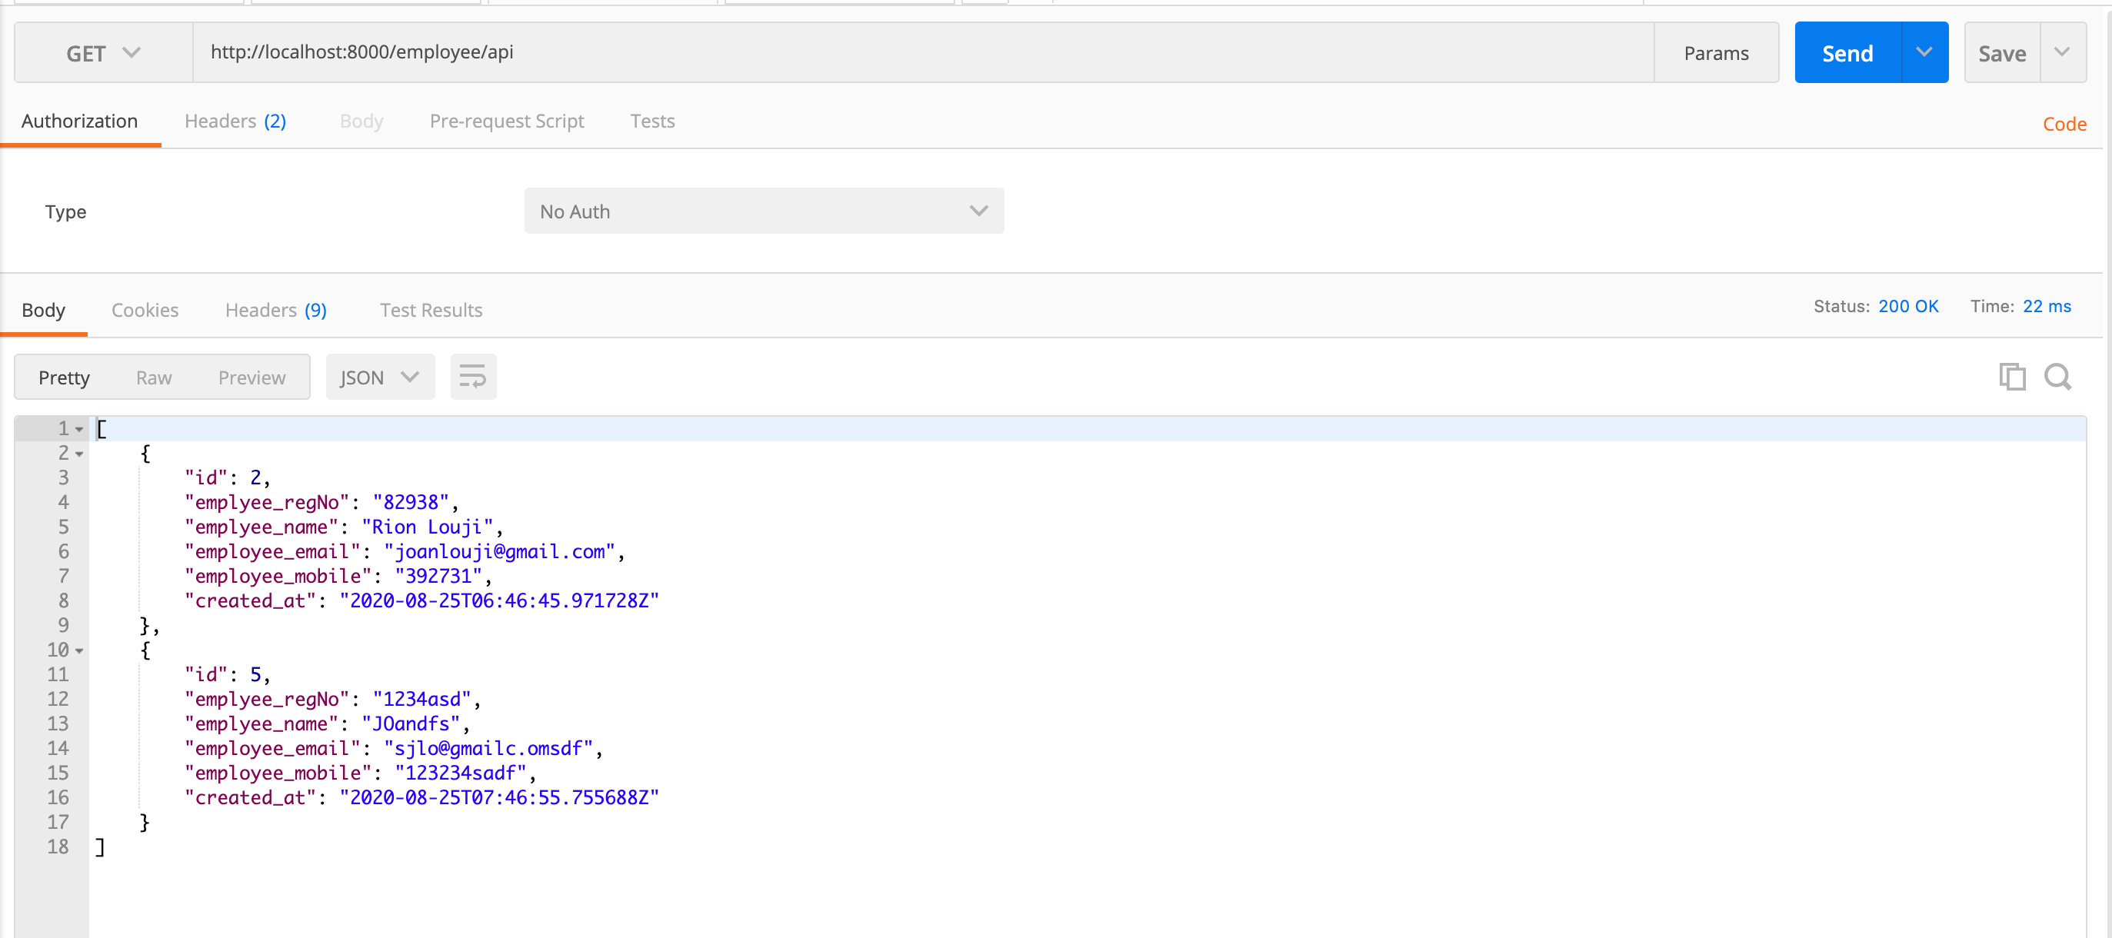Expand the Send button options chevron
Viewport: 2112px width, 938px height.
tap(1925, 52)
